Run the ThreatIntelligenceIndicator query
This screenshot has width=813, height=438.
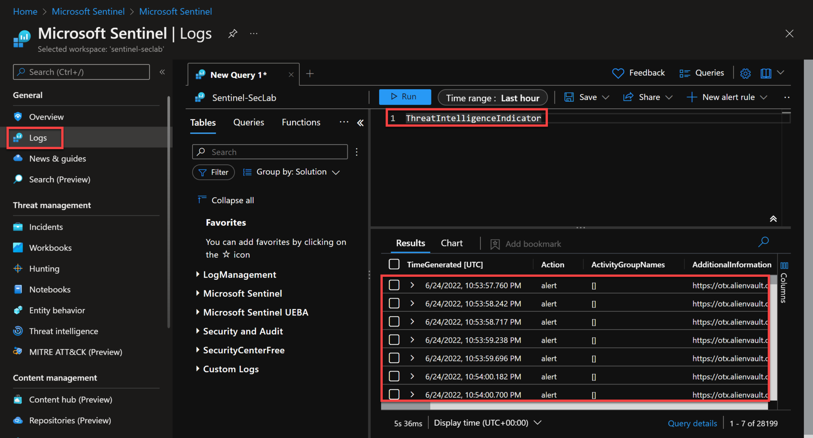pyautogui.click(x=405, y=97)
